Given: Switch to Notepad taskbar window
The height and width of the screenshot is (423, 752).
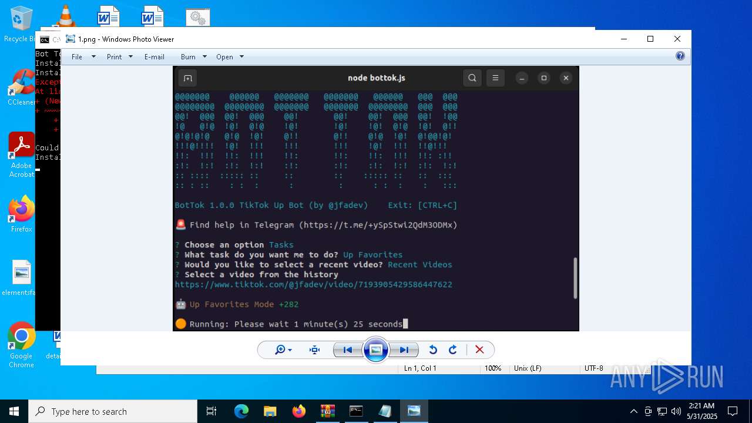Looking at the screenshot, I should [385, 411].
